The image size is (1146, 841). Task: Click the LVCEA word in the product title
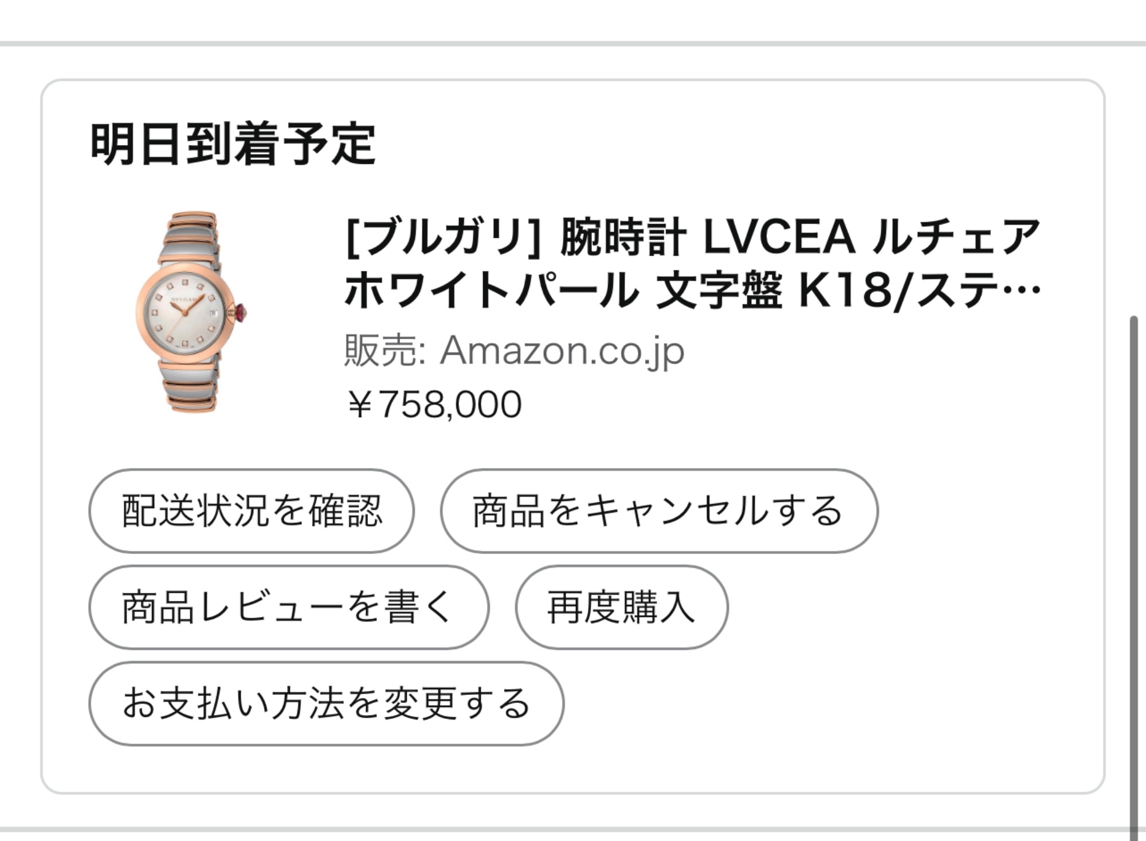tap(779, 237)
